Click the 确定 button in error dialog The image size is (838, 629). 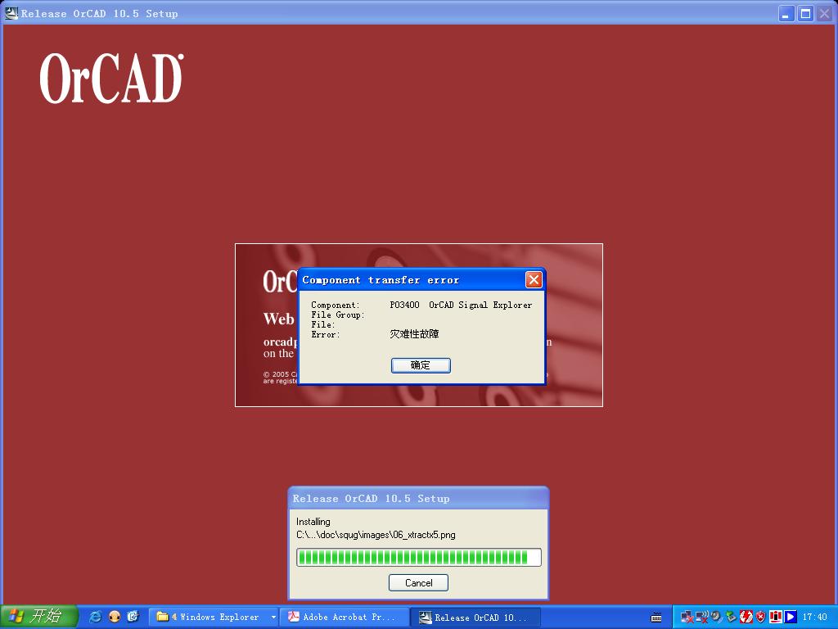421,365
